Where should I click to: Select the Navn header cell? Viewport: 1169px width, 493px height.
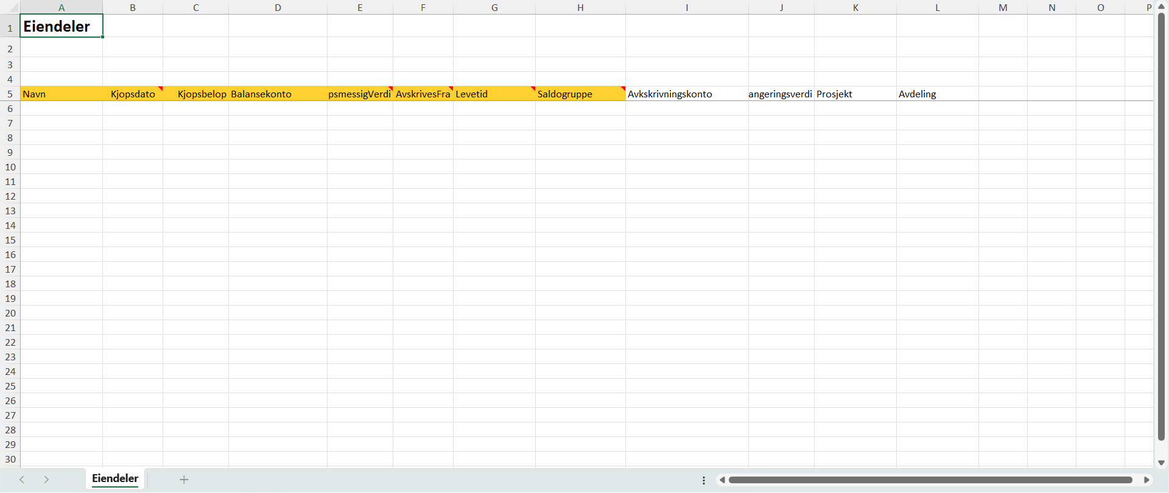[x=61, y=94]
